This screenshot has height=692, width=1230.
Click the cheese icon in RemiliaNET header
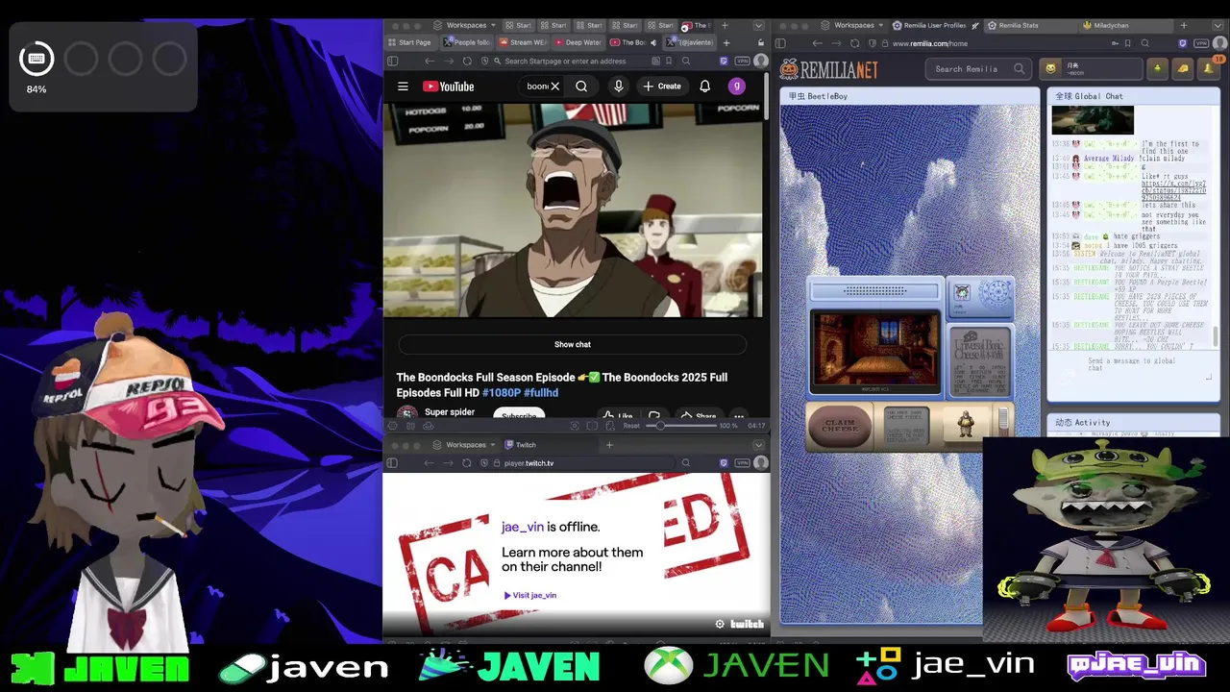pos(1183,68)
